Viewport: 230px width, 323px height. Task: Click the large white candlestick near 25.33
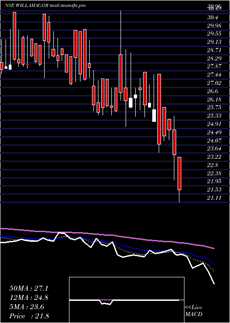point(154,115)
